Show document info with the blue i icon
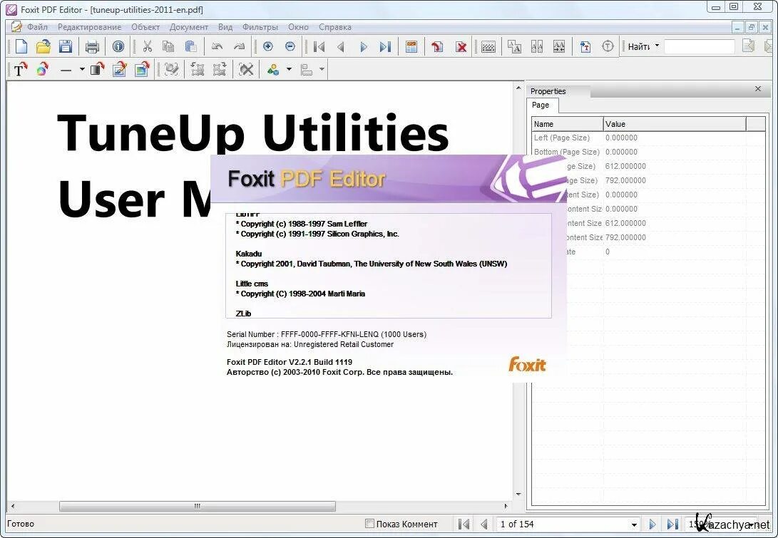 point(118,46)
